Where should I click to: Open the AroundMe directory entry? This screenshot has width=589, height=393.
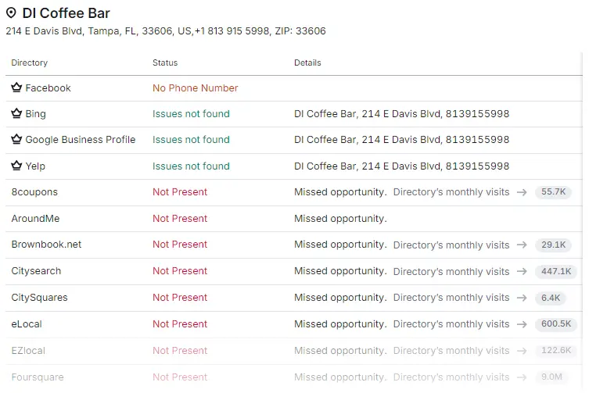tap(35, 218)
